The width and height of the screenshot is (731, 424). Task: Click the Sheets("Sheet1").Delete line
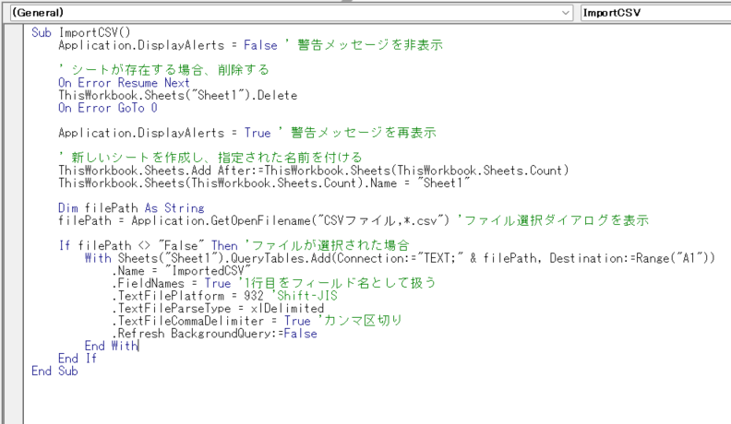(177, 96)
